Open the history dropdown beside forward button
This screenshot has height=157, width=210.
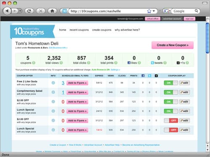coord(21,11)
